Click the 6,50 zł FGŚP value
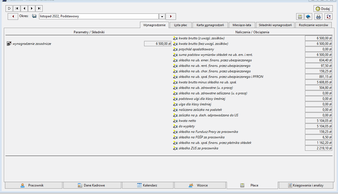 [318, 137]
